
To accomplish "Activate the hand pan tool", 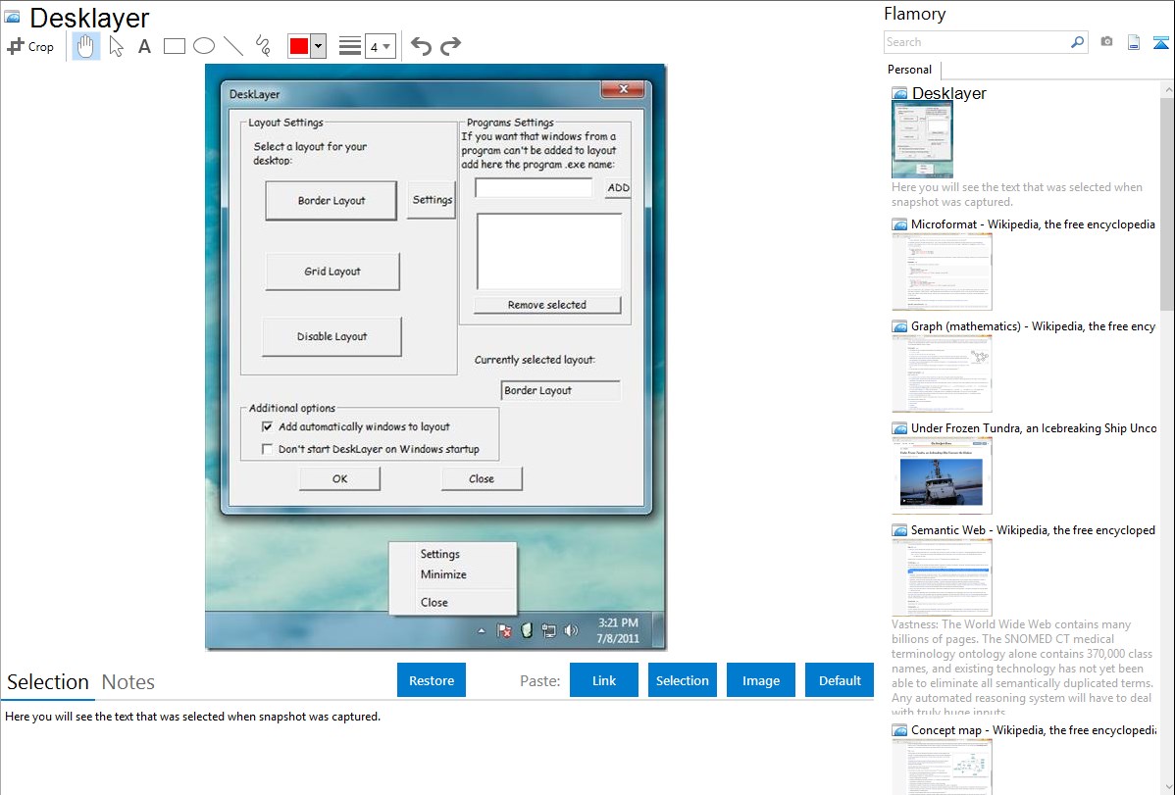I will click(85, 46).
